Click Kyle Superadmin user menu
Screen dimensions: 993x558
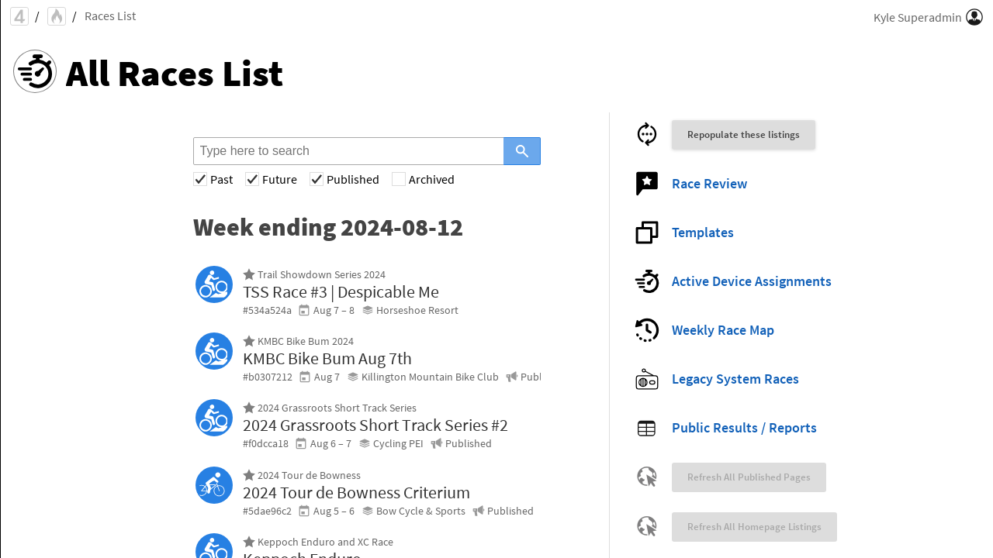917,17
